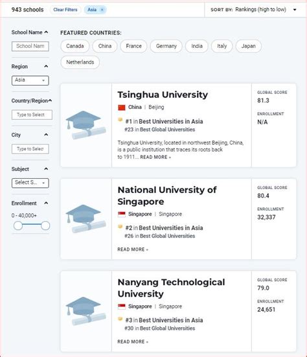Click Tsinghua University graduation cap thumbnail
The image size is (307, 357).
[x=85, y=125]
